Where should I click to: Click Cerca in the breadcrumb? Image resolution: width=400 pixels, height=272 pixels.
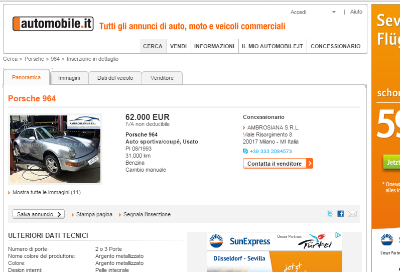[x=10, y=59]
